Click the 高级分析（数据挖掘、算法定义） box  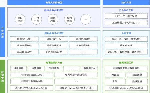pyautogui.click(x=126, y=52)
